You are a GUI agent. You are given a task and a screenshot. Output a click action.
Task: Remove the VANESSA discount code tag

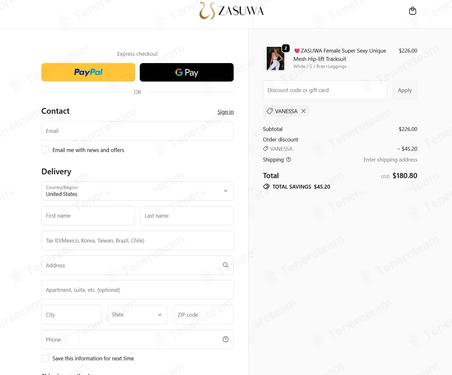[x=303, y=111]
